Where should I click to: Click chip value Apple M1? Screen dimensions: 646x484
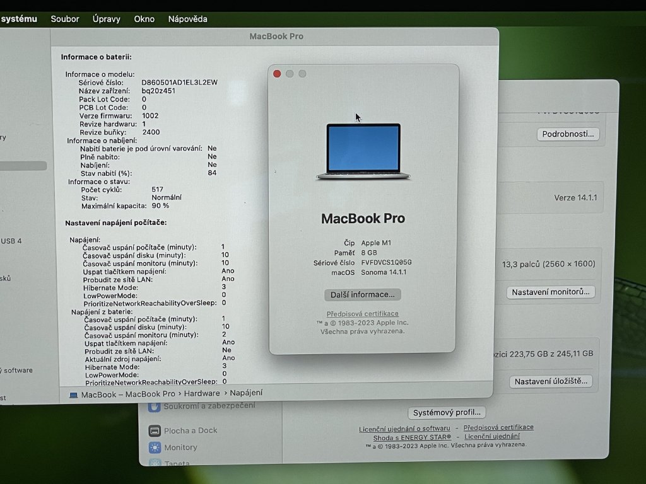[376, 243]
